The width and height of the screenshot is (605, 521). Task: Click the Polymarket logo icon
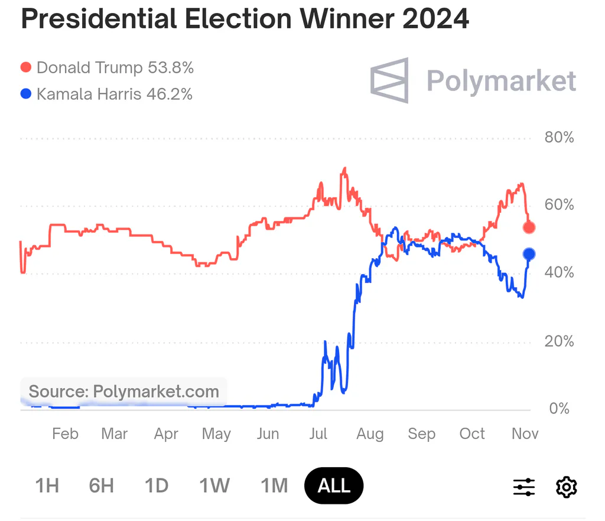(389, 80)
